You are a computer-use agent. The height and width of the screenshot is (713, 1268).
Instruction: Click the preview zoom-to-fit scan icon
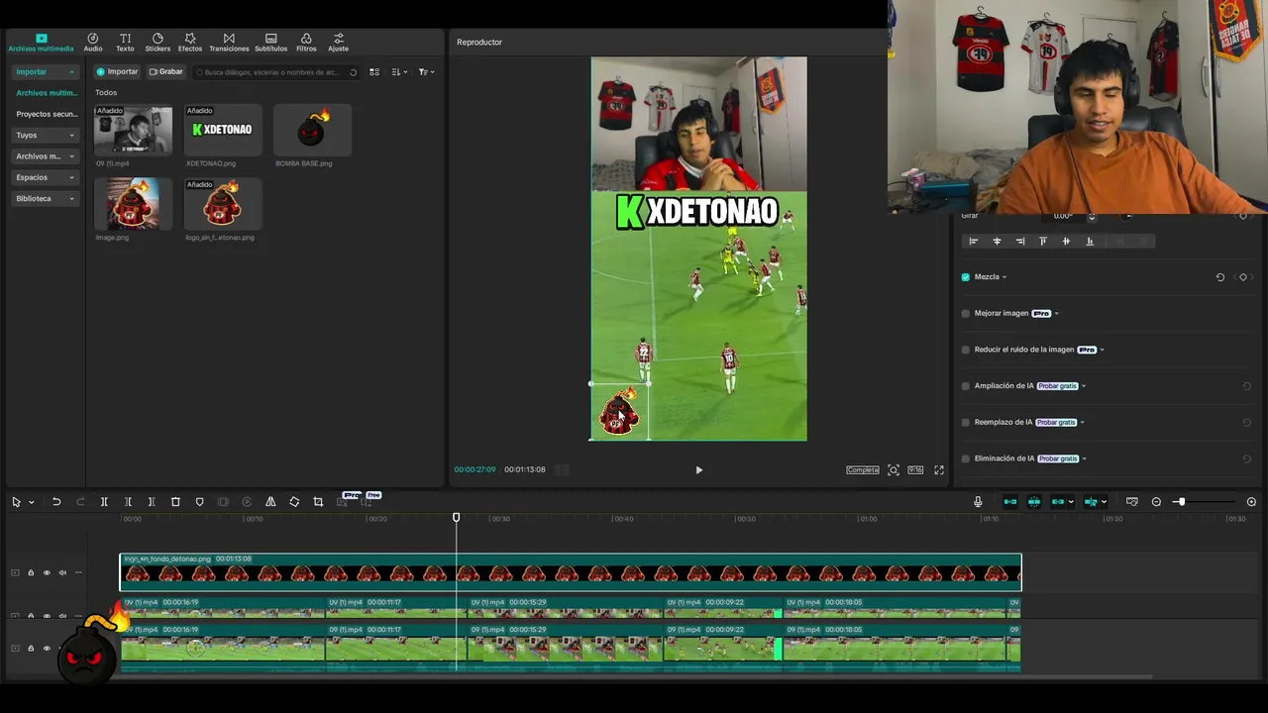click(894, 470)
